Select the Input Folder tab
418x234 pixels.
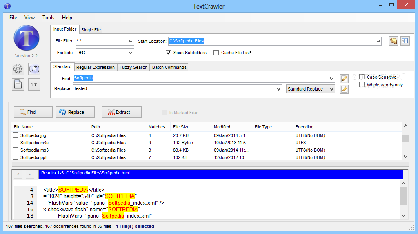click(65, 29)
